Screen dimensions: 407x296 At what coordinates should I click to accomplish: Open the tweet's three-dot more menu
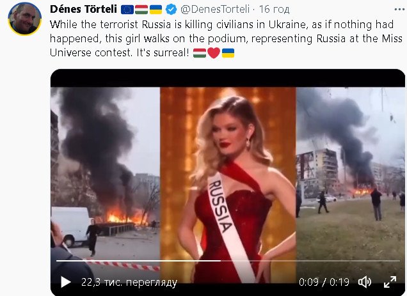[399, 10]
